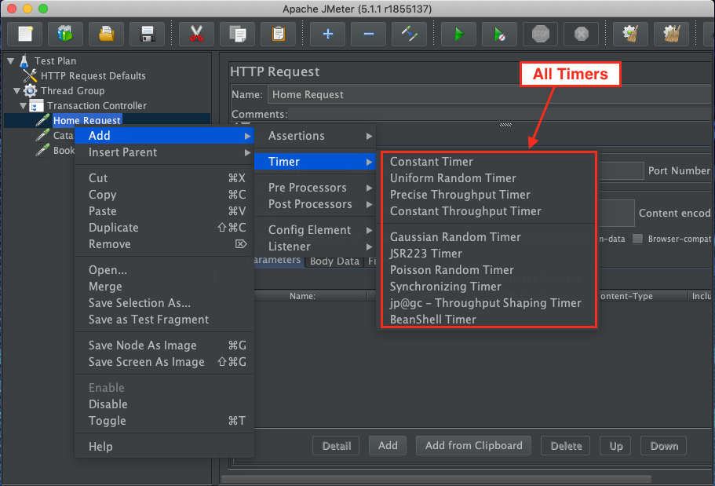Screen dimensions: 715x486
Task: Click the Toggle toolbar icon
Action: coord(409,35)
